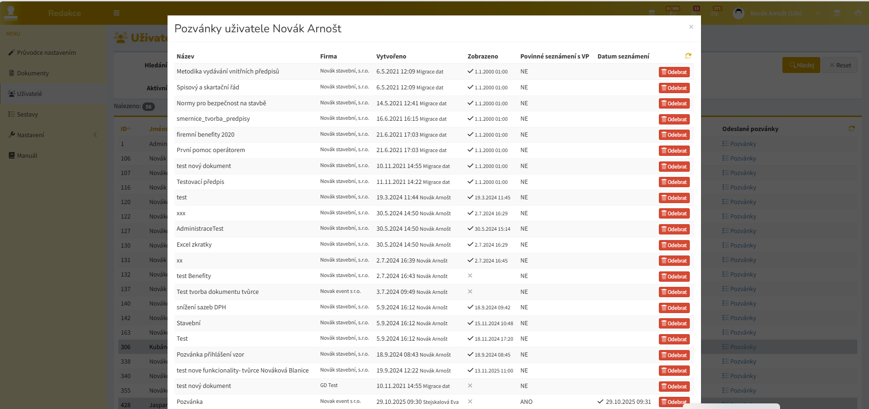Click Odebrat for snížení sazeb DPH

pos(674,308)
